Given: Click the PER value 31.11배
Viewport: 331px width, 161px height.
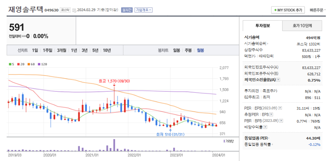Looking at the screenshot, I should coord(302,108).
